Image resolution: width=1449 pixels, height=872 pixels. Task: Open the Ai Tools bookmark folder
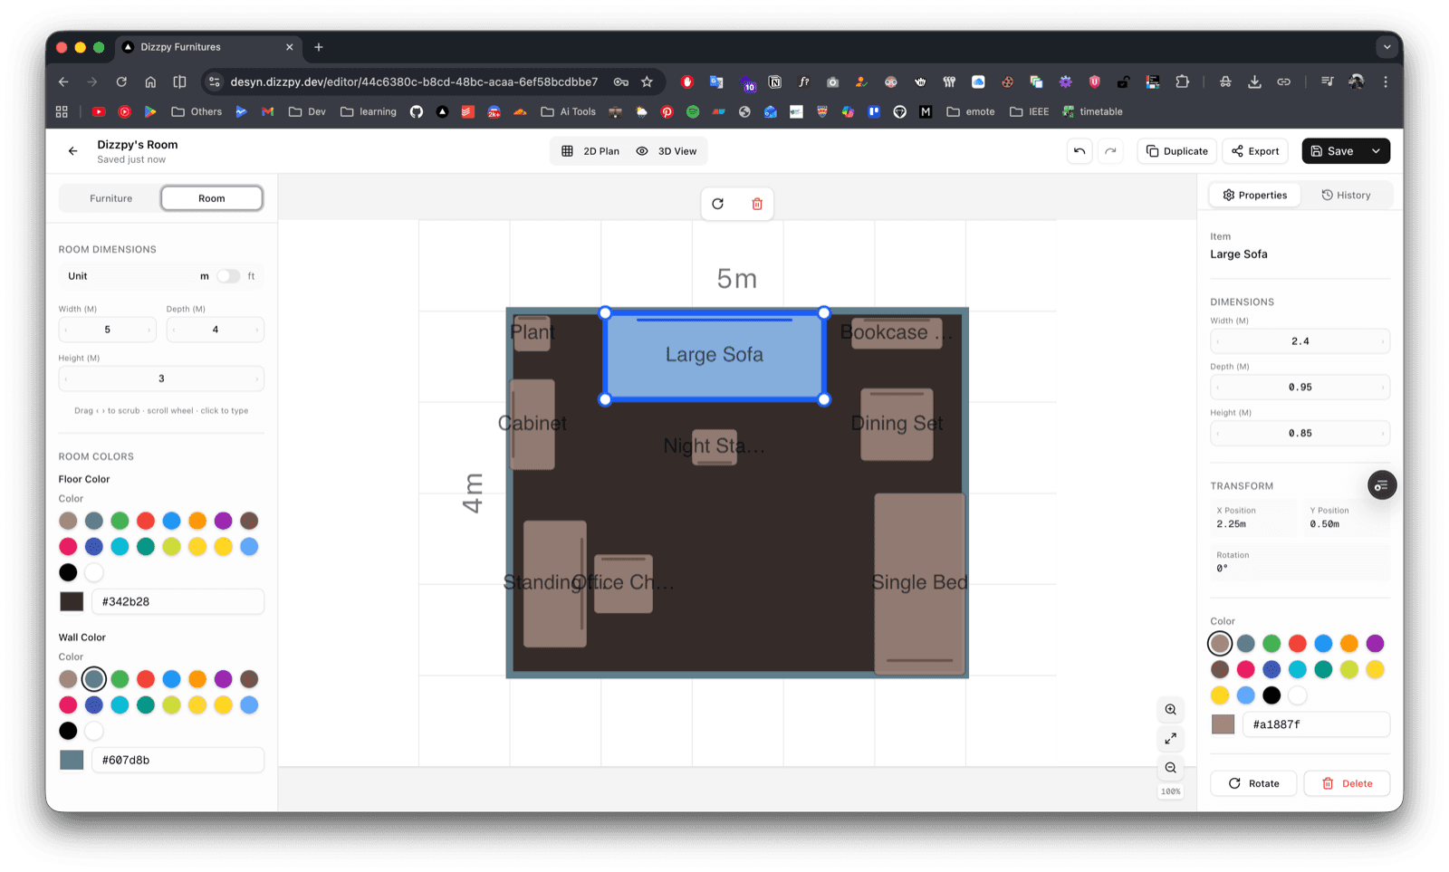click(x=569, y=111)
